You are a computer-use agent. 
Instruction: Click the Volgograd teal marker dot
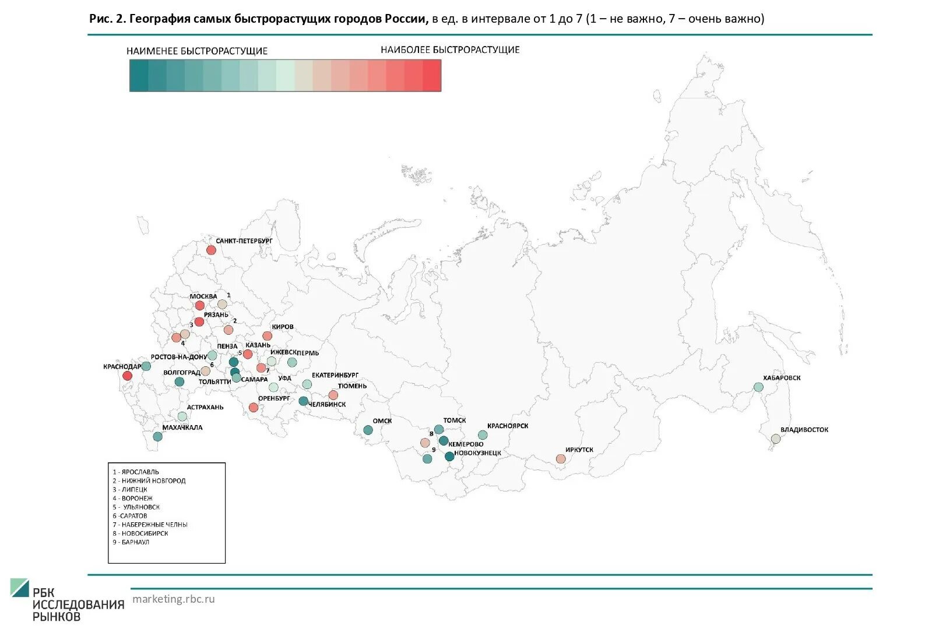[180, 382]
